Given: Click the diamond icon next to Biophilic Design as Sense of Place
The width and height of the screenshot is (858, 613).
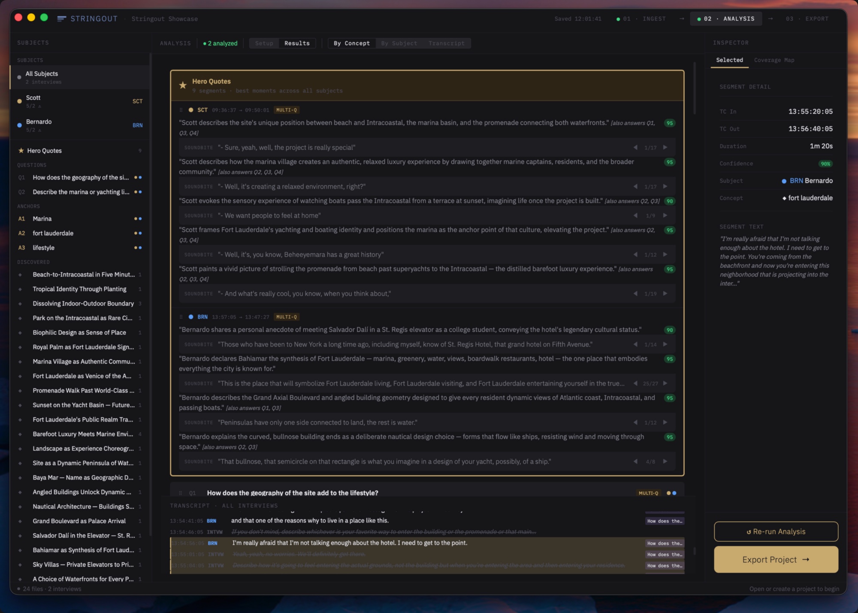Looking at the screenshot, I should pos(20,333).
